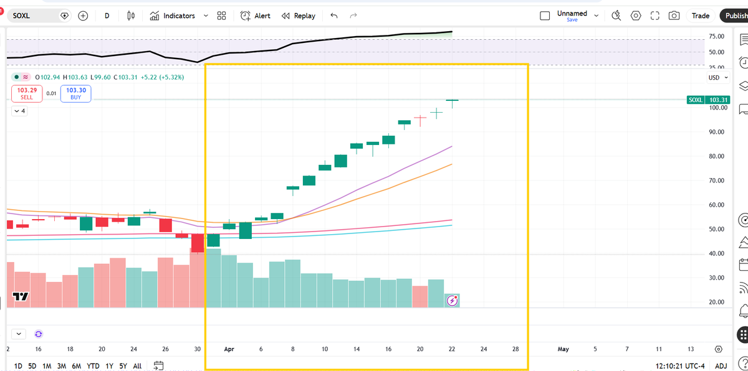Expand the manage layouts chevron
748x371 pixels.
tap(597, 16)
